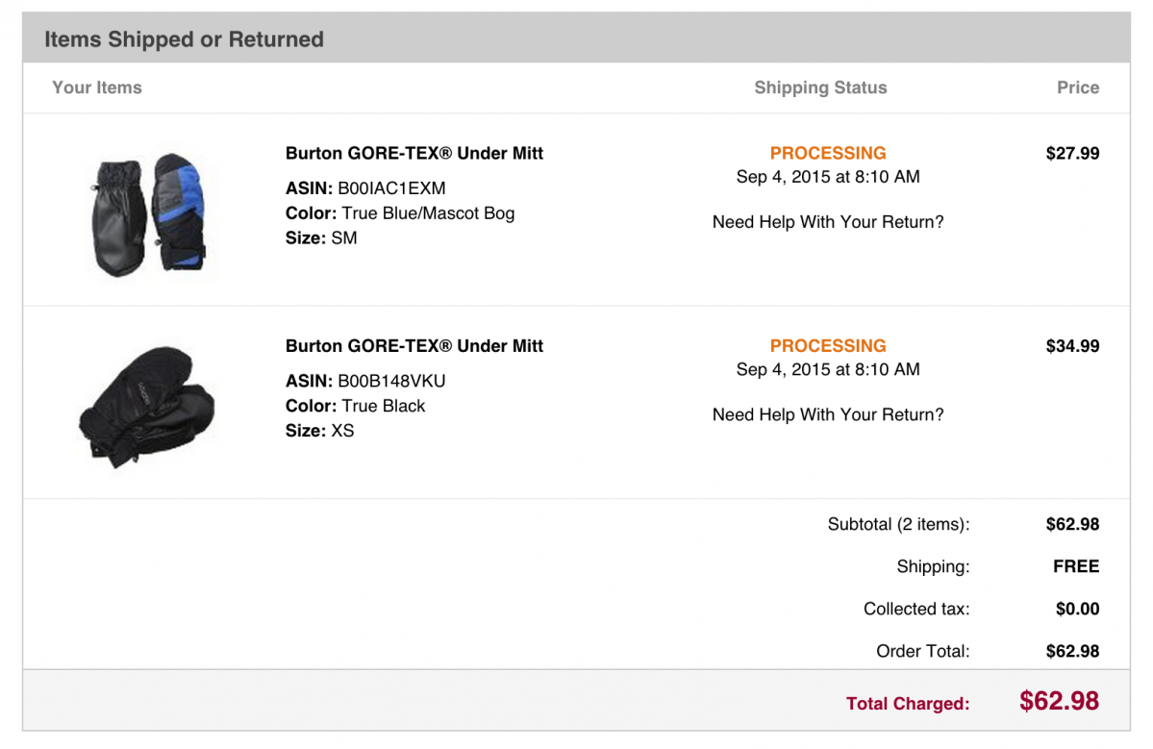
Task: Click ASIN B00B148VKU text
Action: tap(365, 381)
